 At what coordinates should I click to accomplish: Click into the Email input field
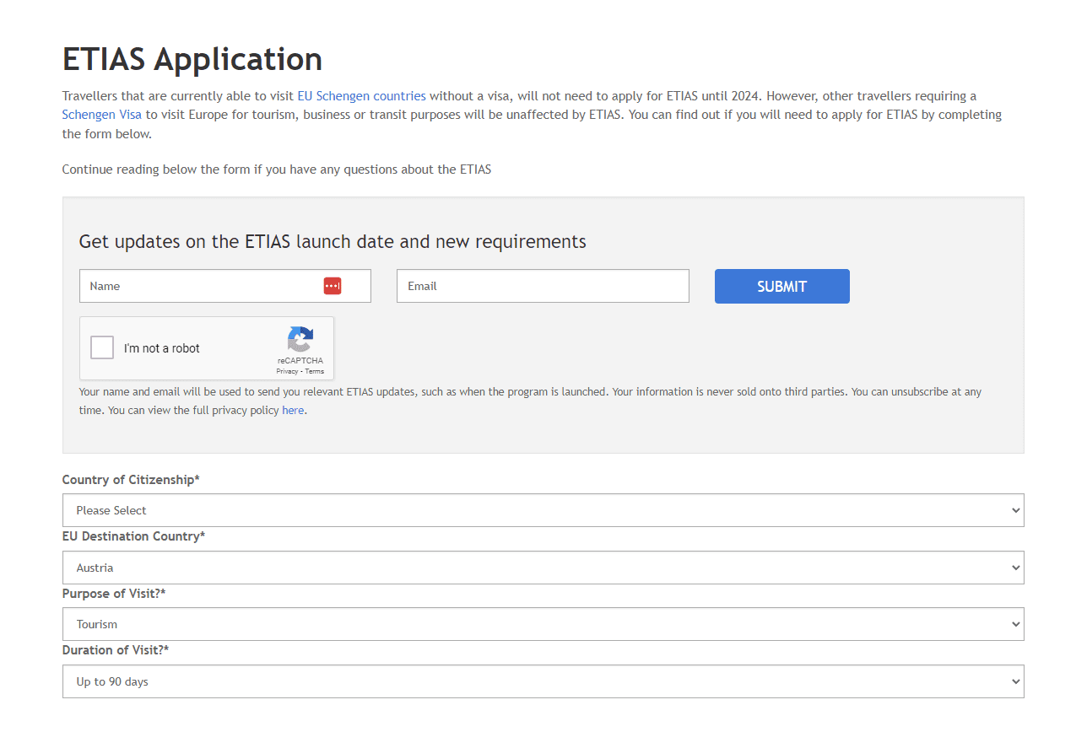click(543, 286)
